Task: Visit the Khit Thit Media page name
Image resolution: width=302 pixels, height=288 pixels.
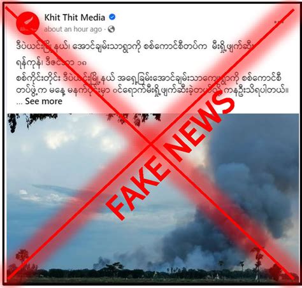Action: pyautogui.click(x=75, y=17)
